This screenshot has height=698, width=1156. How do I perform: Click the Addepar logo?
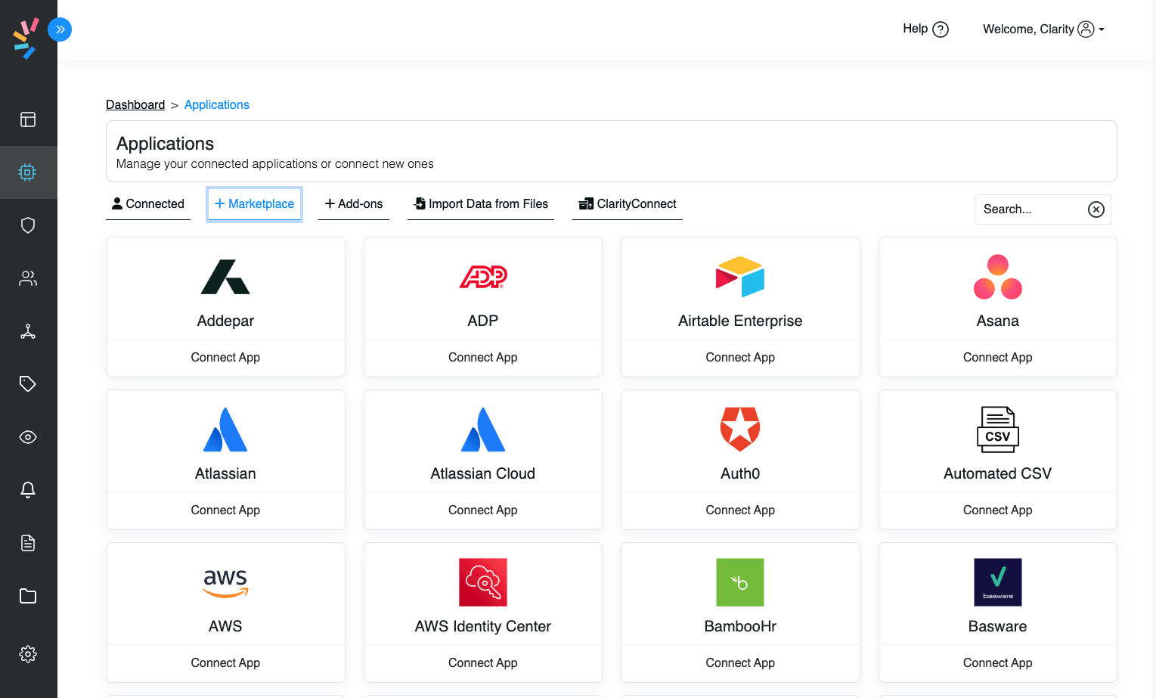click(x=225, y=277)
